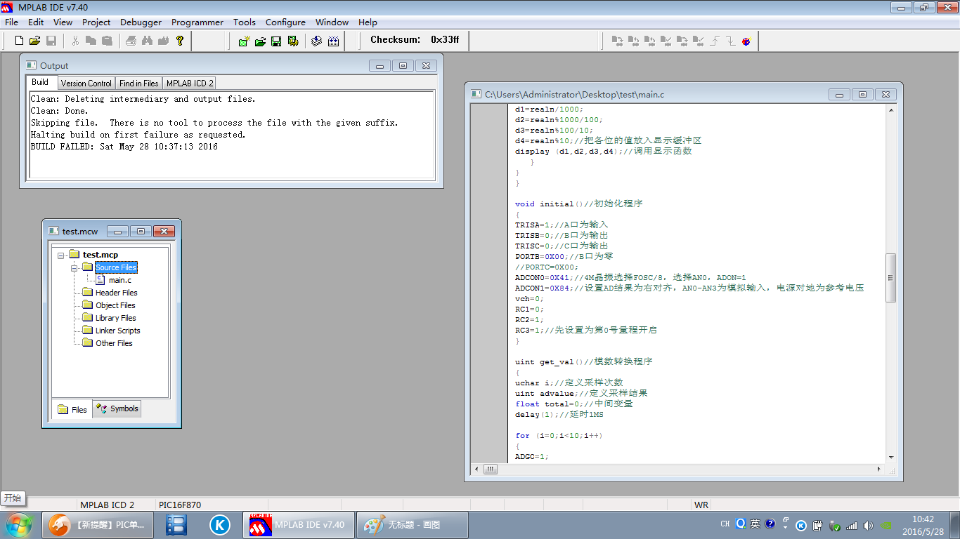Select the Symbols tab in project window
This screenshot has width=960, height=539.
pyautogui.click(x=117, y=408)
